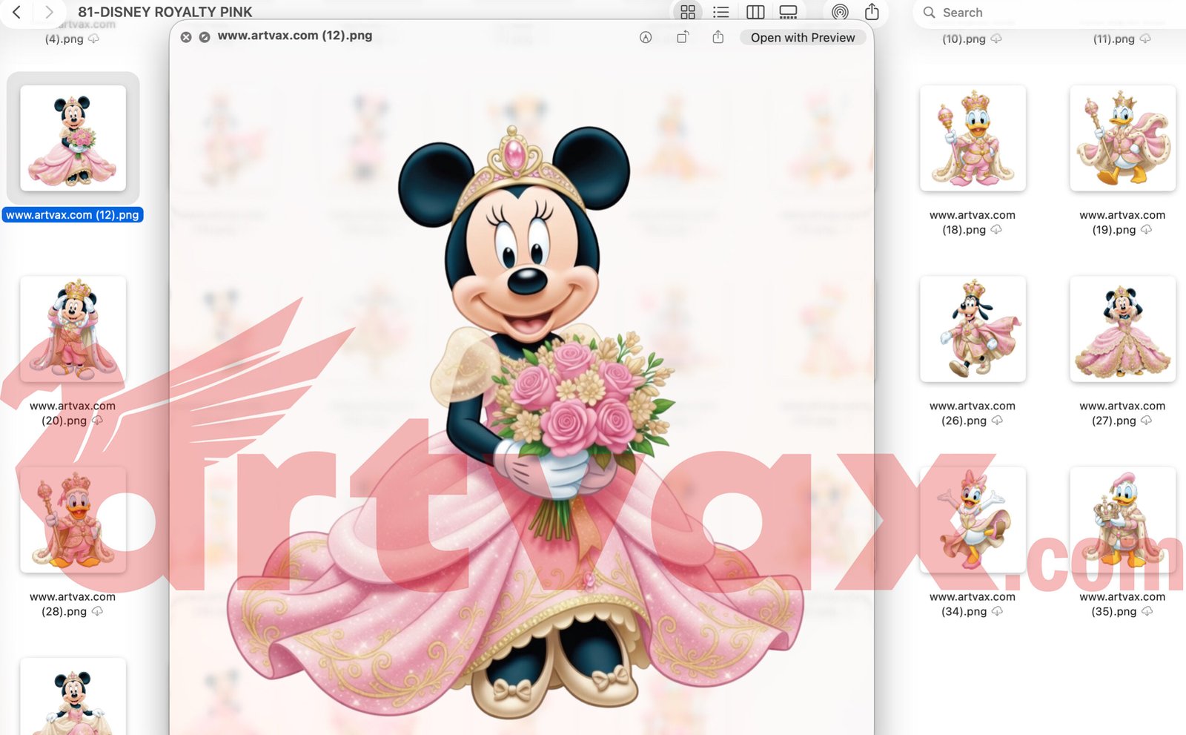Select the www.artvax.com (19).png thumbnail
This screenshot has width=1186, height=735.
(x=1122, y=138)
